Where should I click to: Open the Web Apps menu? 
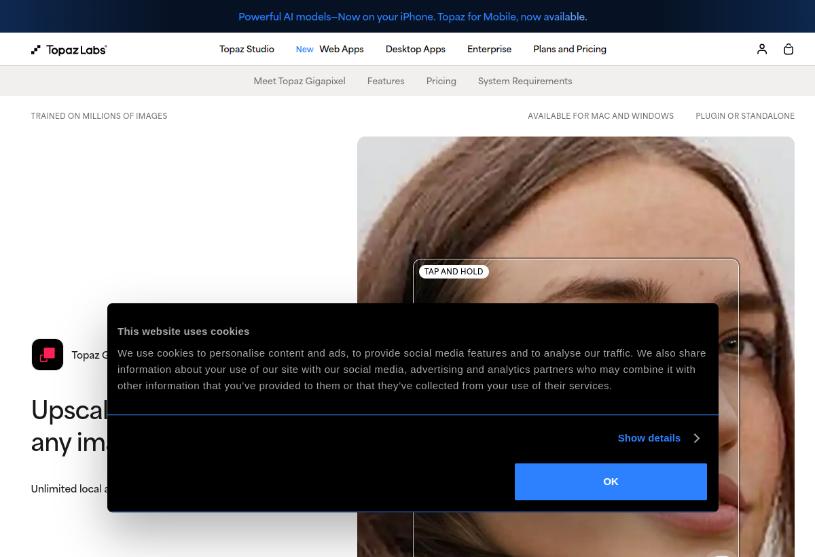point(342,49)
